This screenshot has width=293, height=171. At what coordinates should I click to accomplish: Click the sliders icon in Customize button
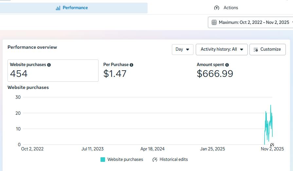coord(256,49)
